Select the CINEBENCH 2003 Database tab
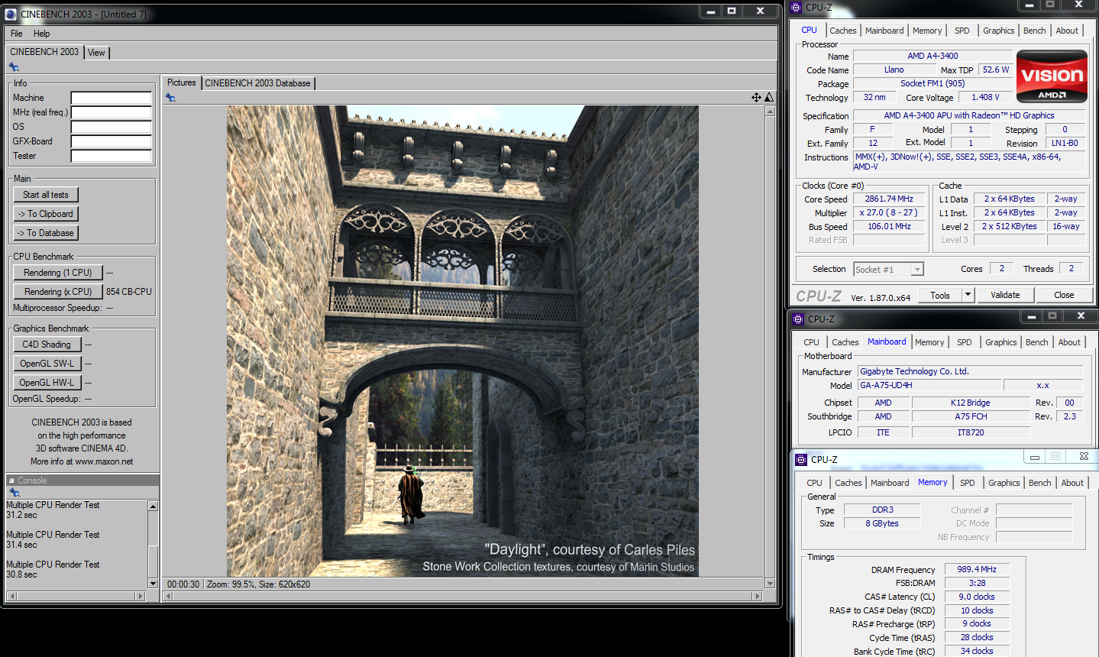The height and width of the screenshot is (657, 1099). (257, 83)
